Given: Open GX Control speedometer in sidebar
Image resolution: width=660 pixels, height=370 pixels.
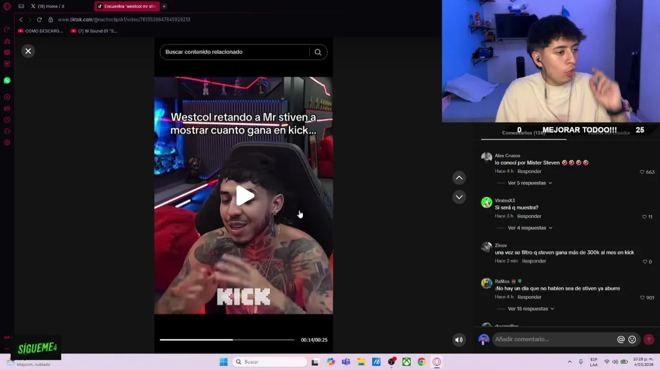Looking at the screenshot, I should [7, 30].
